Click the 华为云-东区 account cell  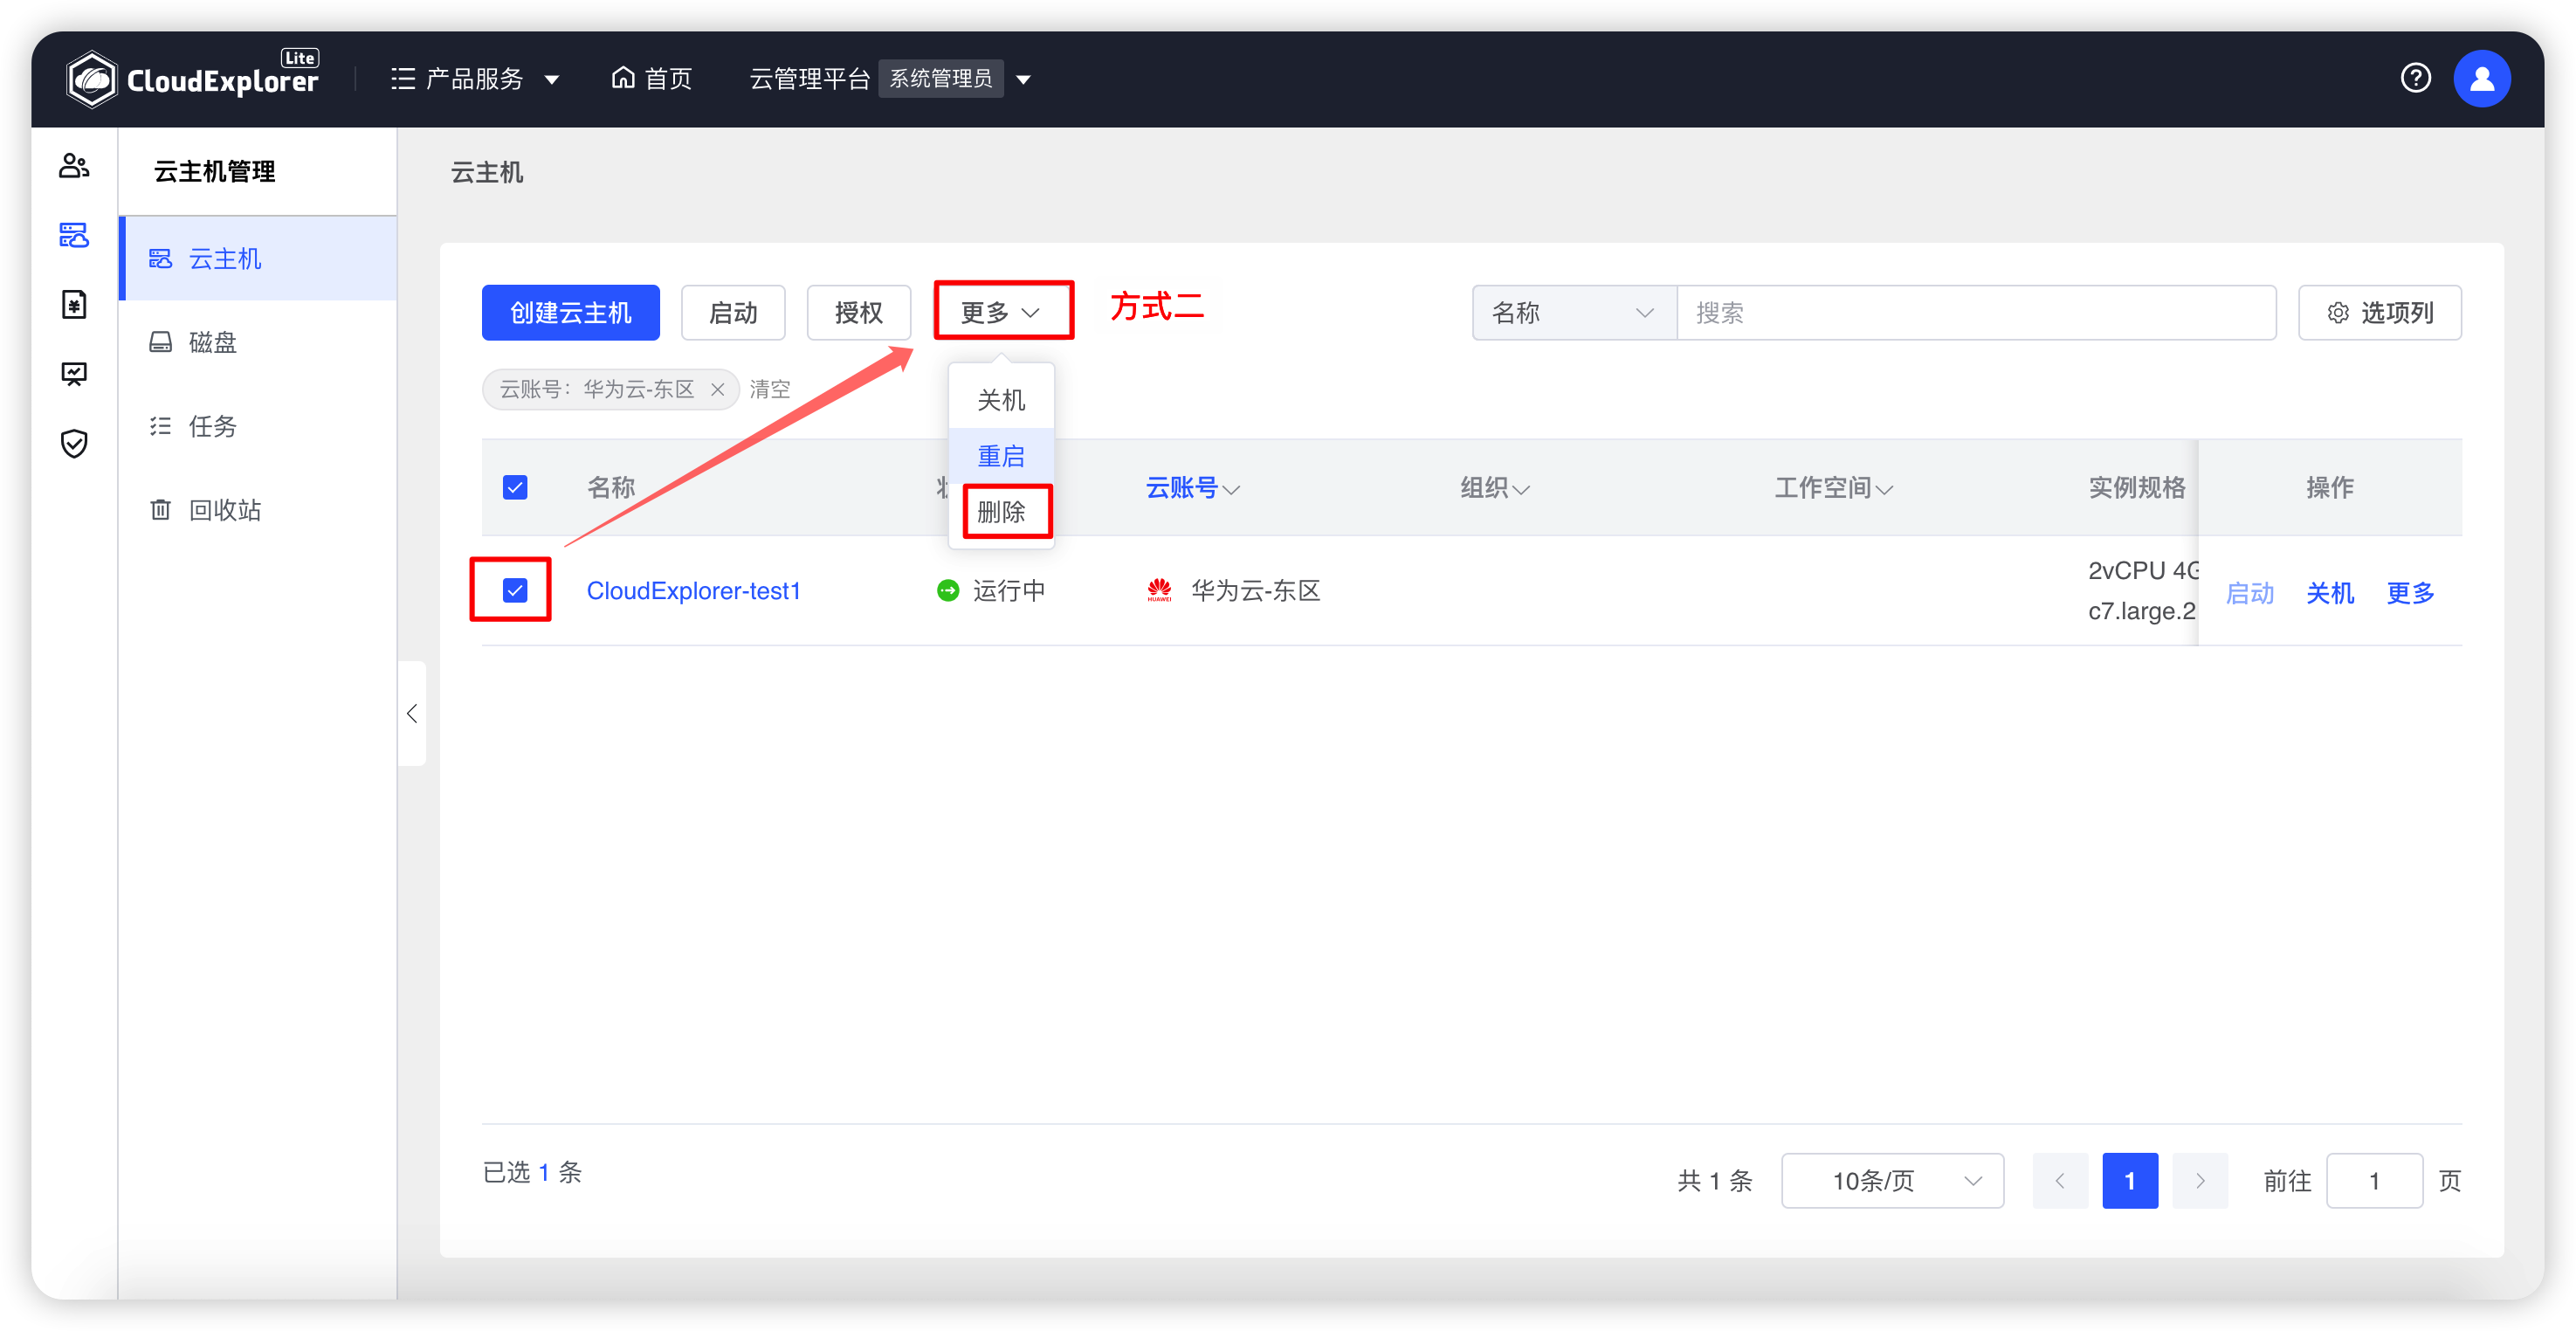pos(1255,590)
